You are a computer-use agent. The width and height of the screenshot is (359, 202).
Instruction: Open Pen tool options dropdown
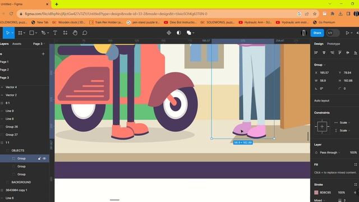point(48,33)
